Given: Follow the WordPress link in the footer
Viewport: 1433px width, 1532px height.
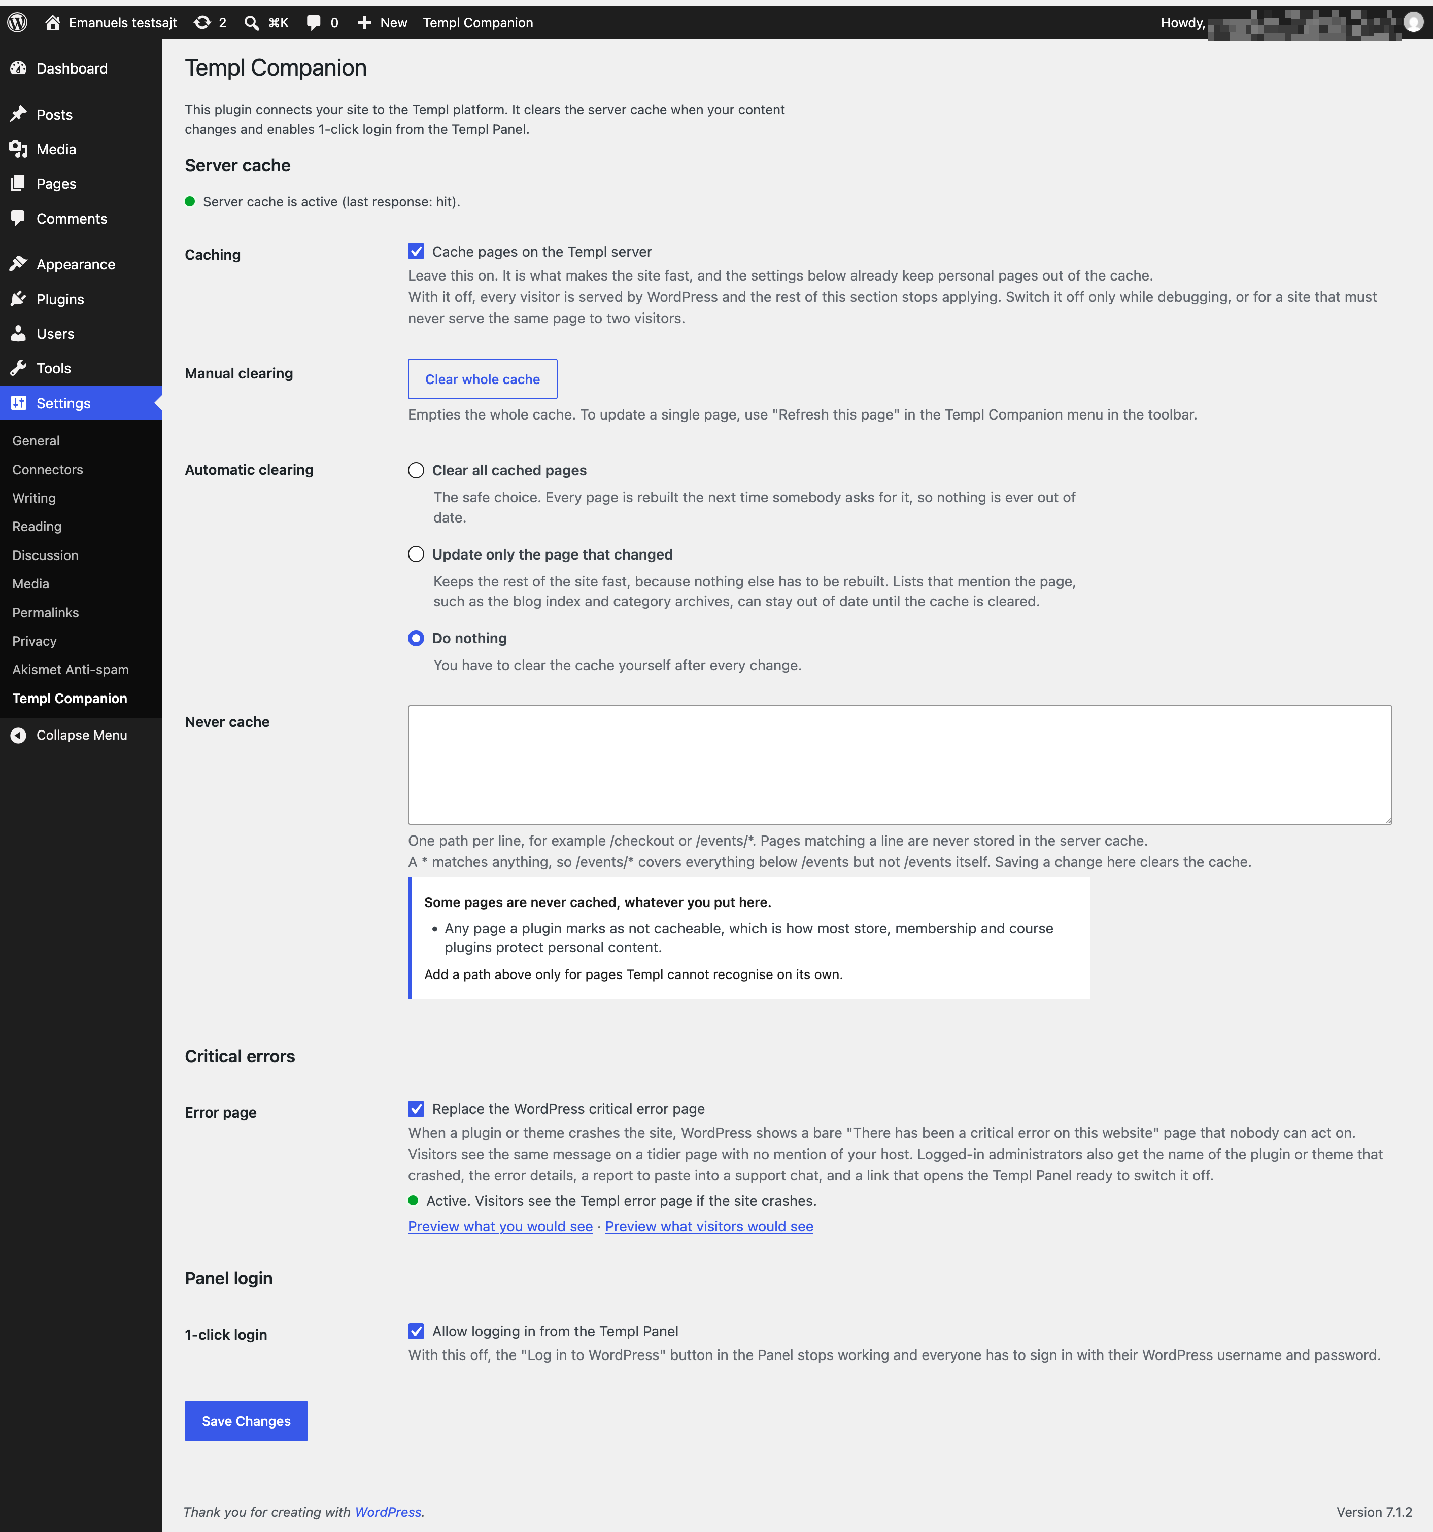Looking at the screenshot, I should [x=388, y=1512].
